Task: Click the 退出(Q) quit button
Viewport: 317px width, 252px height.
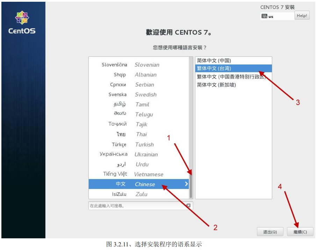Action: [270, 232]
